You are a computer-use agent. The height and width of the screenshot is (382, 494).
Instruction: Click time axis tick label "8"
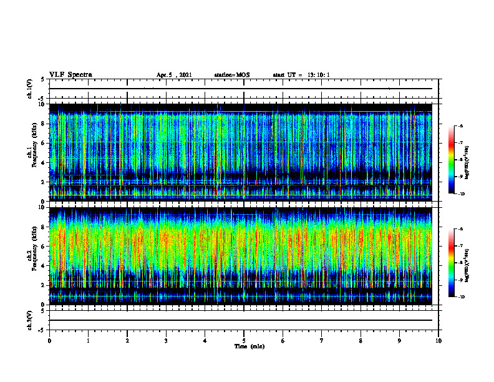click(361, 341)
